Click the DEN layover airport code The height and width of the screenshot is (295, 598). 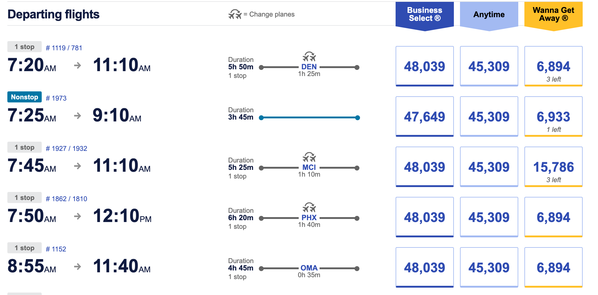(x=309, y=67)
